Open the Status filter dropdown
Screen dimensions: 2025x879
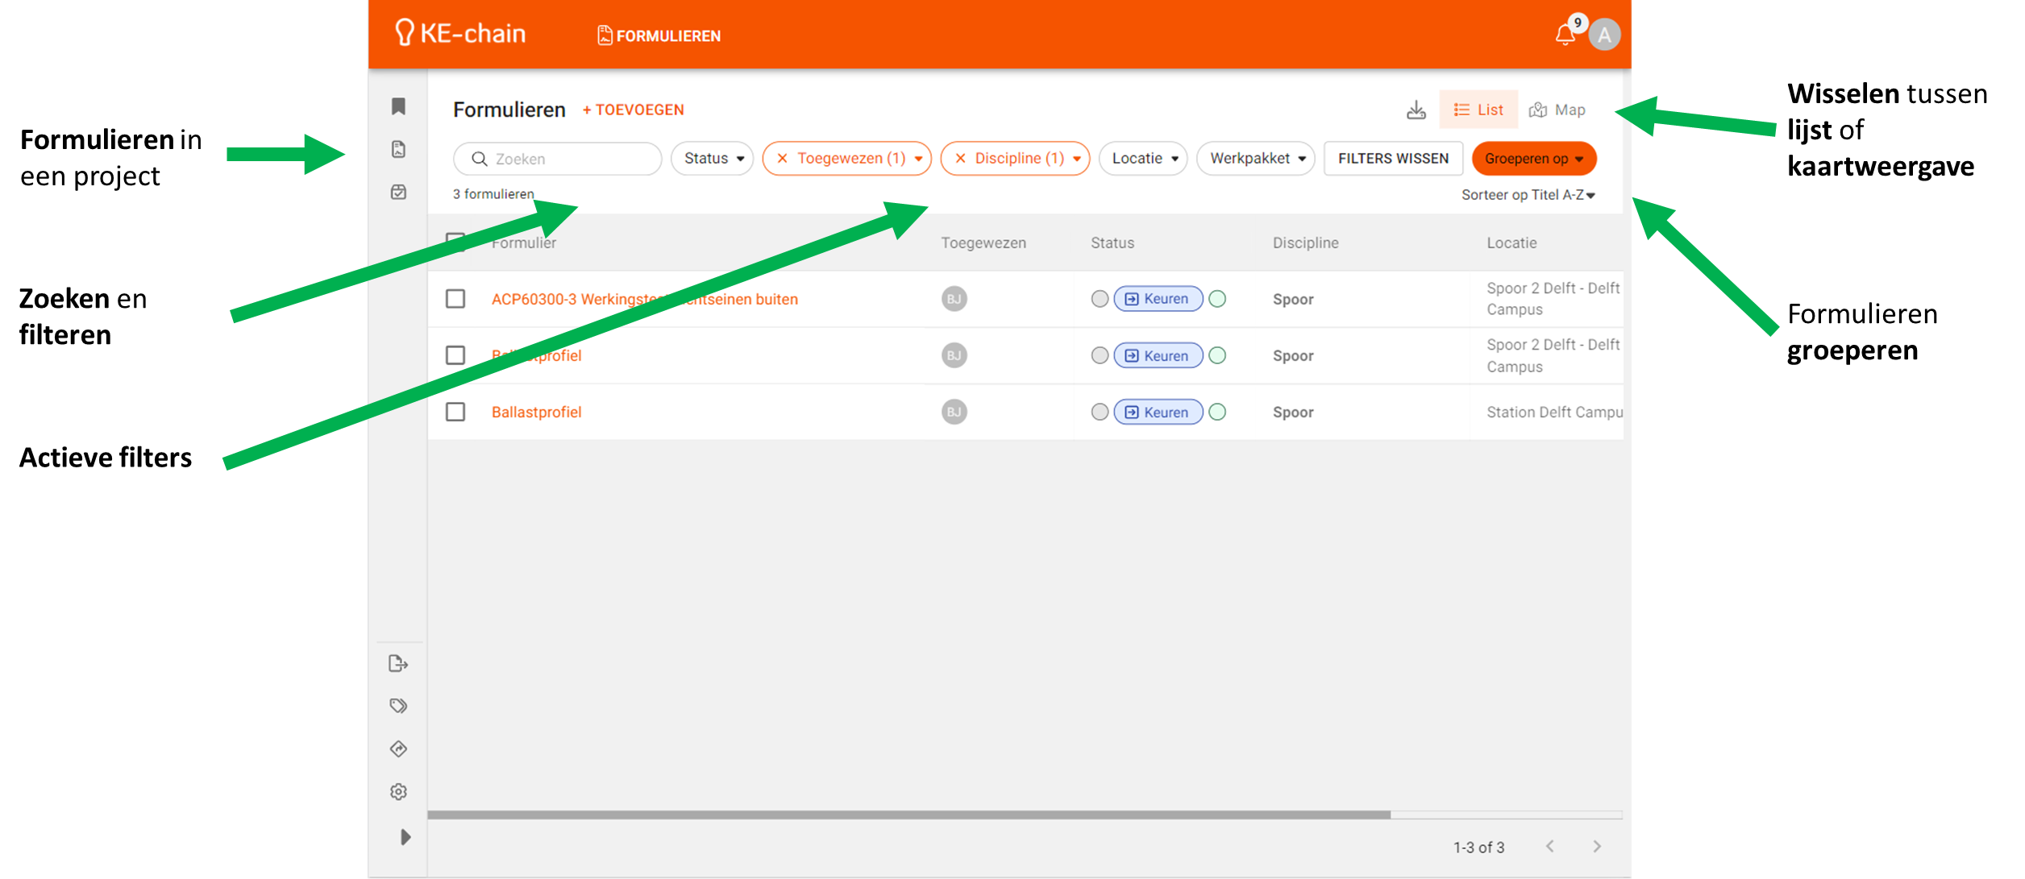pos(713,159)
